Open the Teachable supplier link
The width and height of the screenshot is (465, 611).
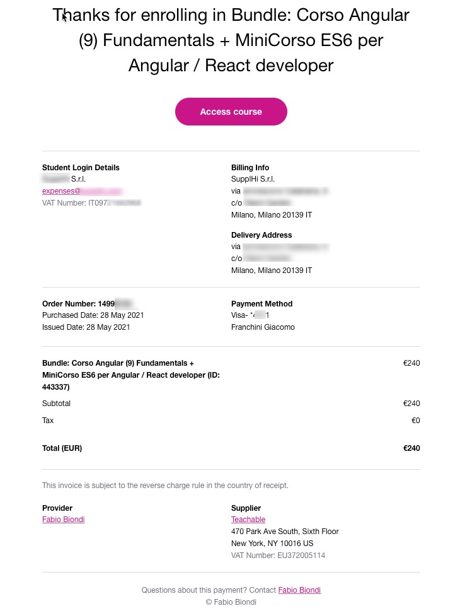click(x=248, y=520)
